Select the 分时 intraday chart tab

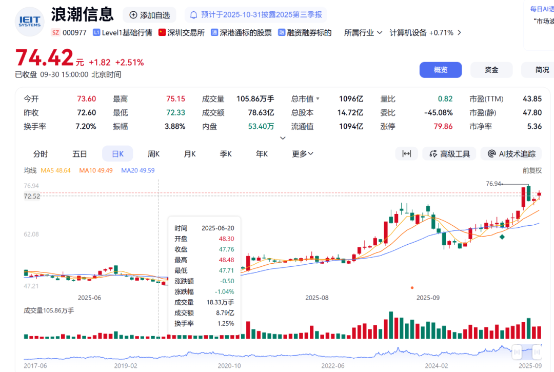[41, 153]
